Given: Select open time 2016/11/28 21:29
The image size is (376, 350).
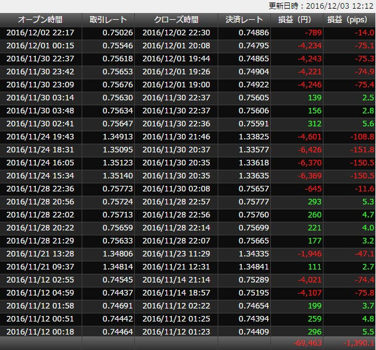Looking at the screenshot, I should click(40, 241).
